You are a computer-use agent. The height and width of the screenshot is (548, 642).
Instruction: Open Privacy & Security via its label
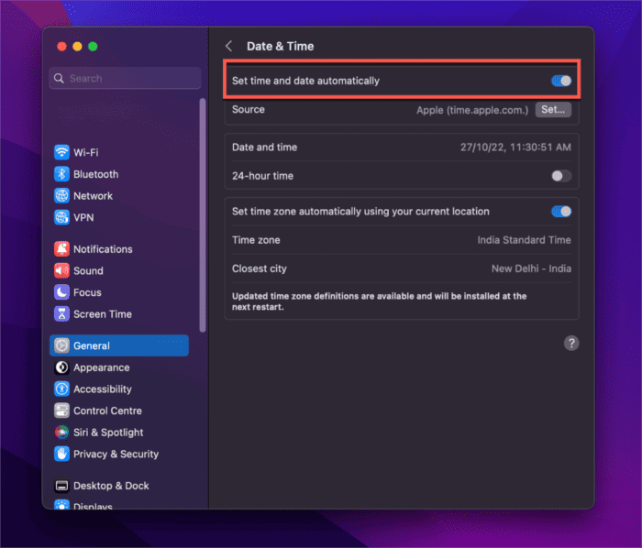point(116,454)
